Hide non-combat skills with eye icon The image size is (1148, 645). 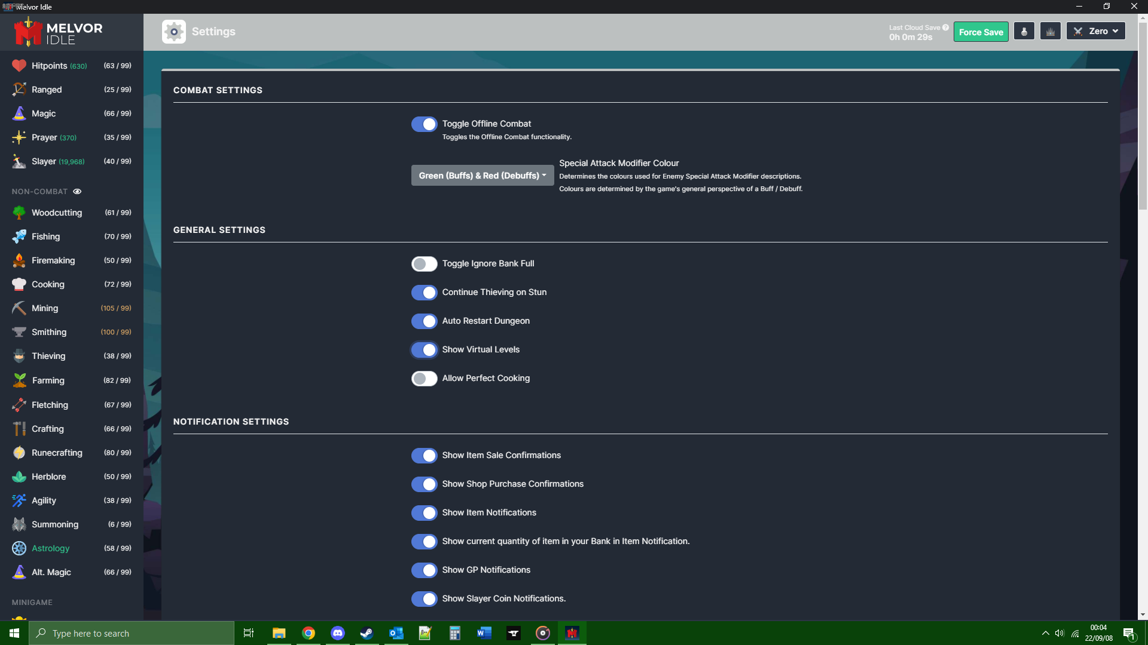[77, 192]
